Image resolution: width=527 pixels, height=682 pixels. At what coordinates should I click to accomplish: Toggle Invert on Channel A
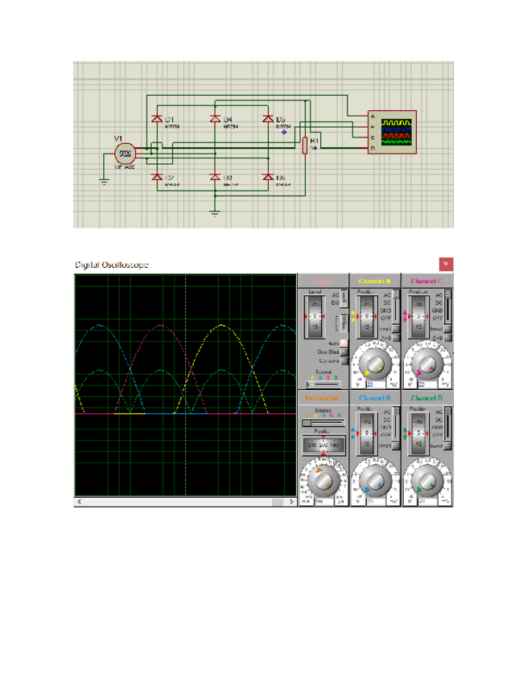pos(395,329)
